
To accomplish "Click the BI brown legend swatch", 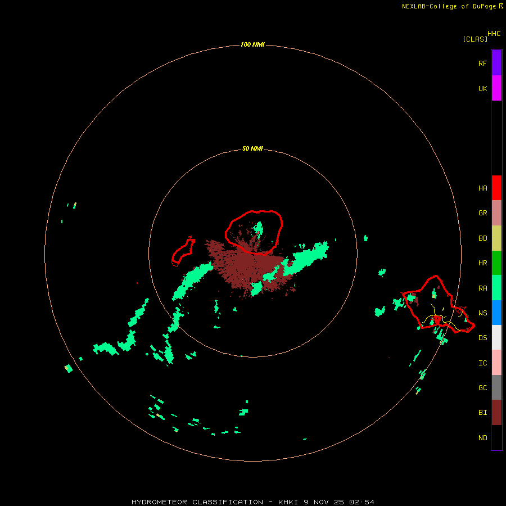I will point(496,413).
